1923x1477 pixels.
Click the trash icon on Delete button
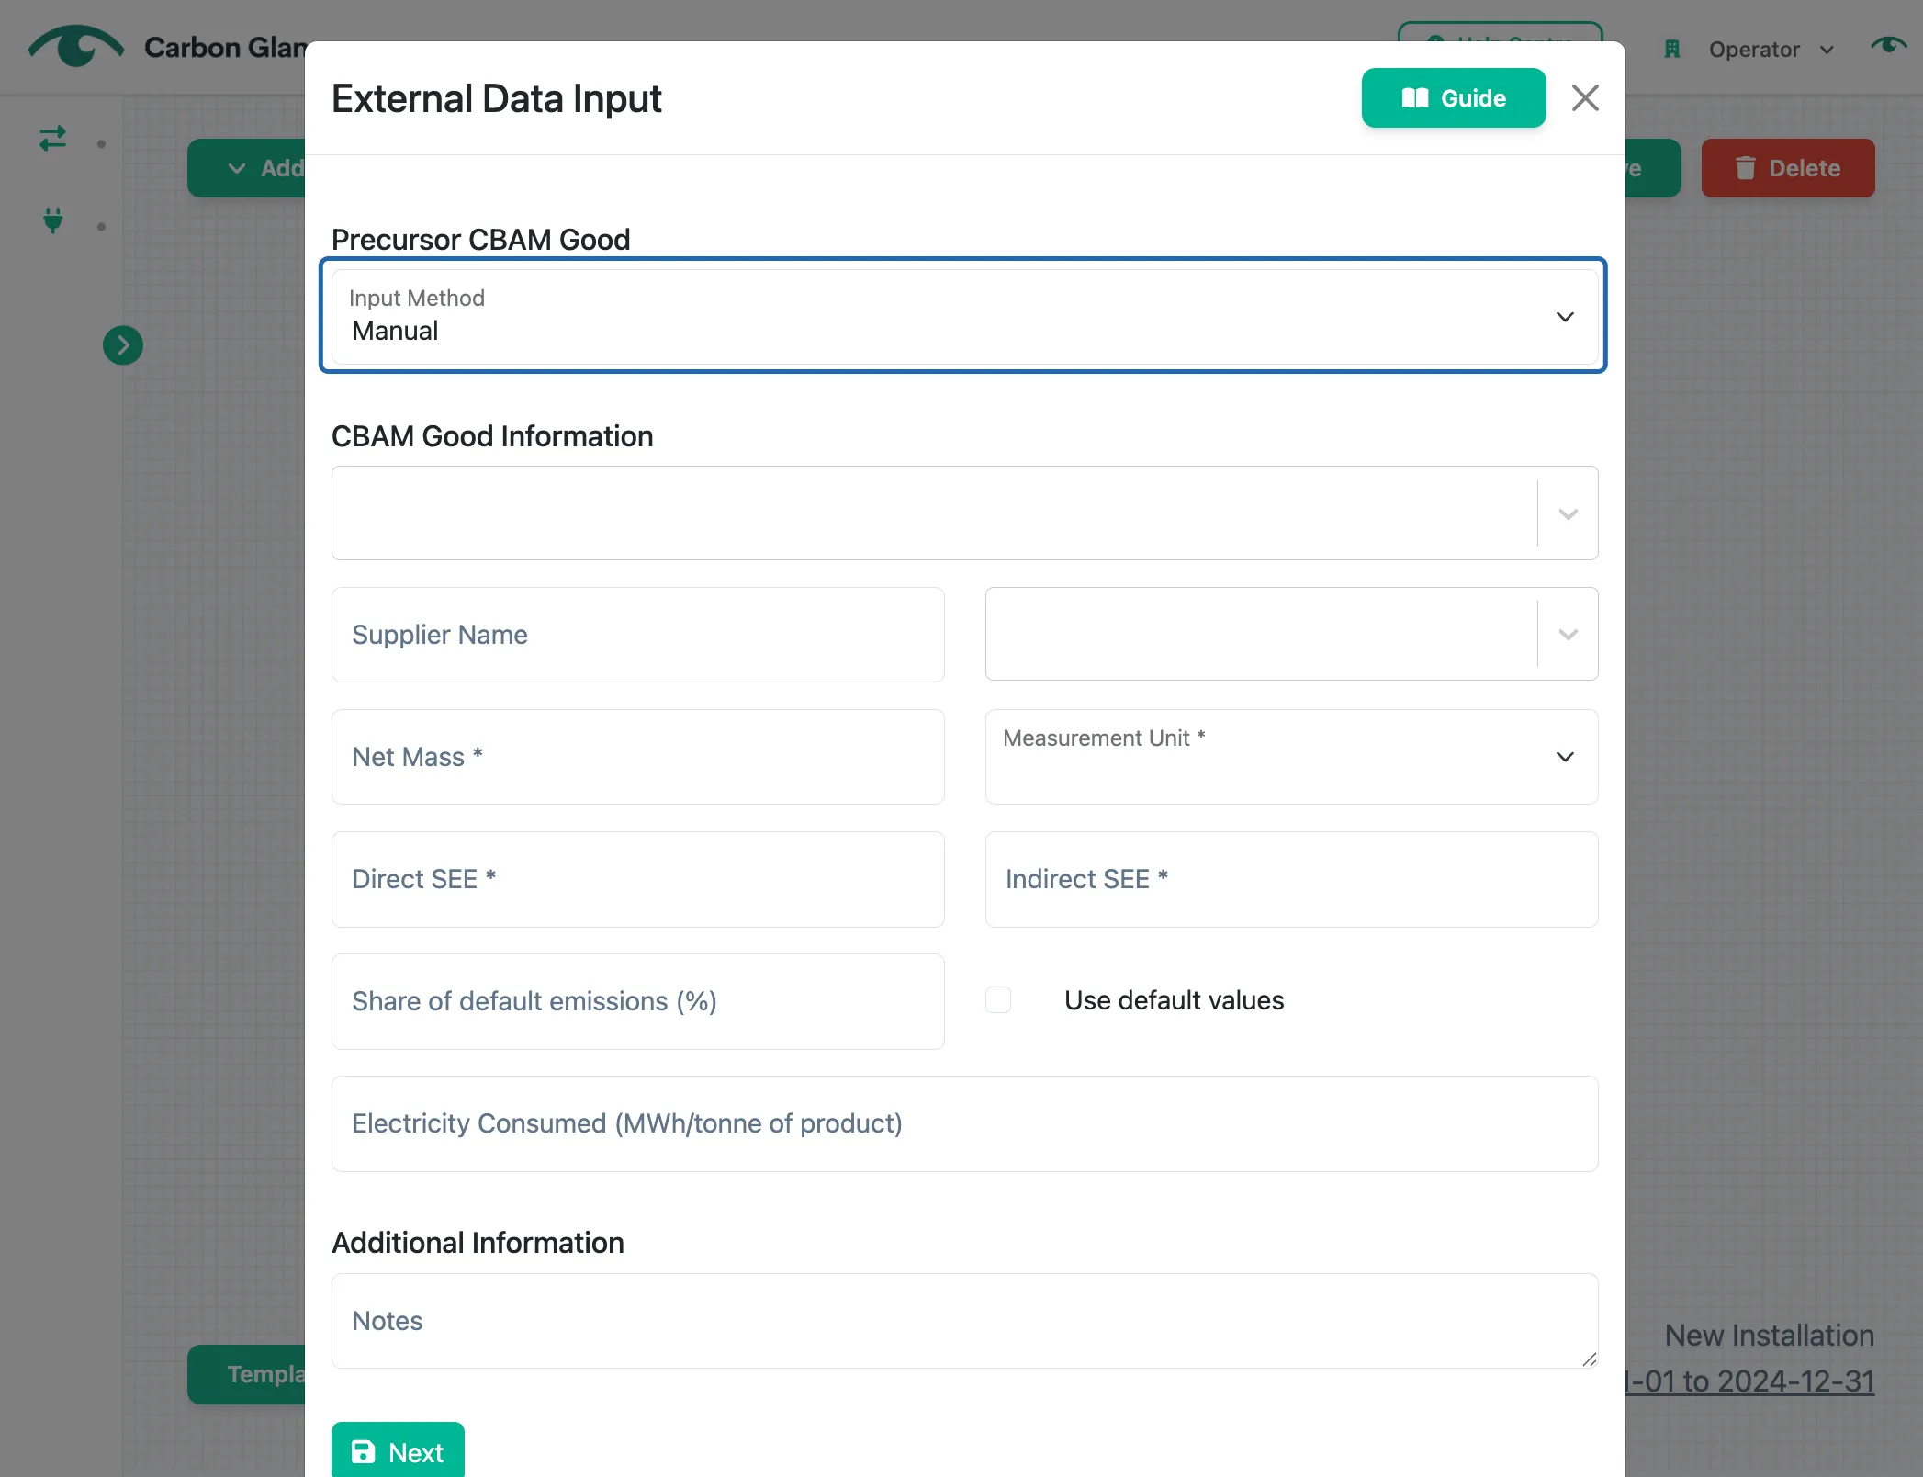click(x=1745, y=168)
